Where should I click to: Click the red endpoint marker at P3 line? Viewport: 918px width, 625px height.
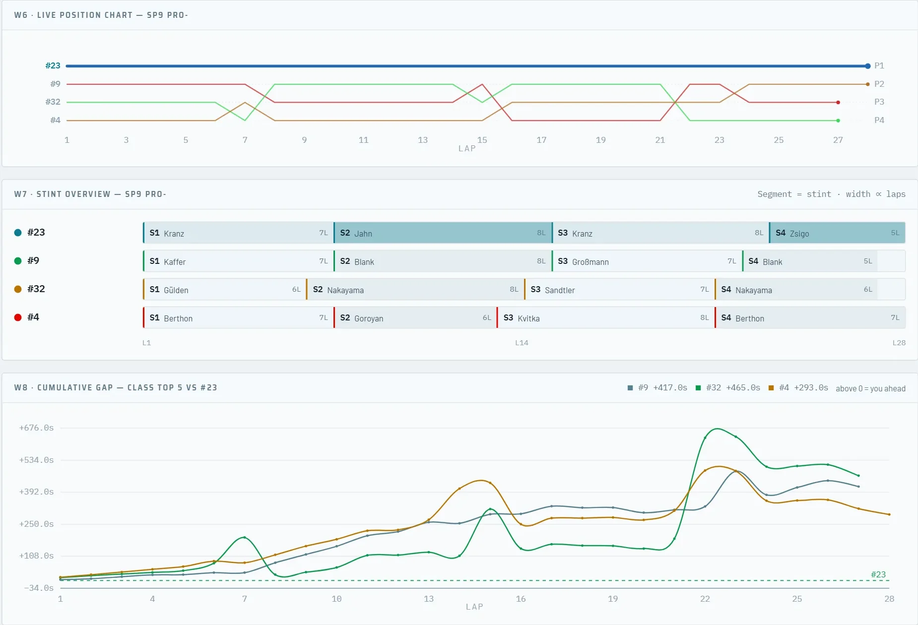point(838,103)
